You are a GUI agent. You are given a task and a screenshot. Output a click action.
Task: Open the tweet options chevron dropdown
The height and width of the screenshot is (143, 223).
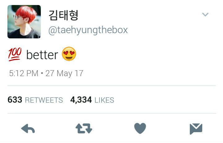point(205,14)
